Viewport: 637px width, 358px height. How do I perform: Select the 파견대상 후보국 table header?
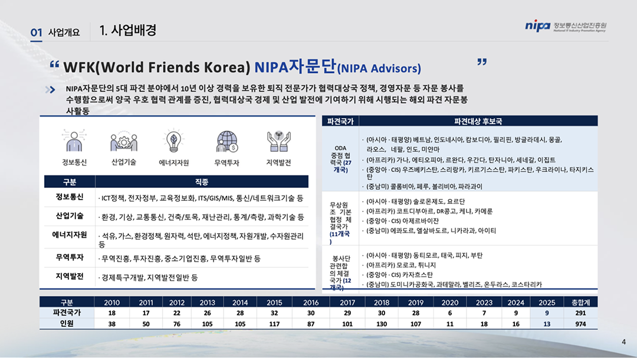tap(478, 121)
